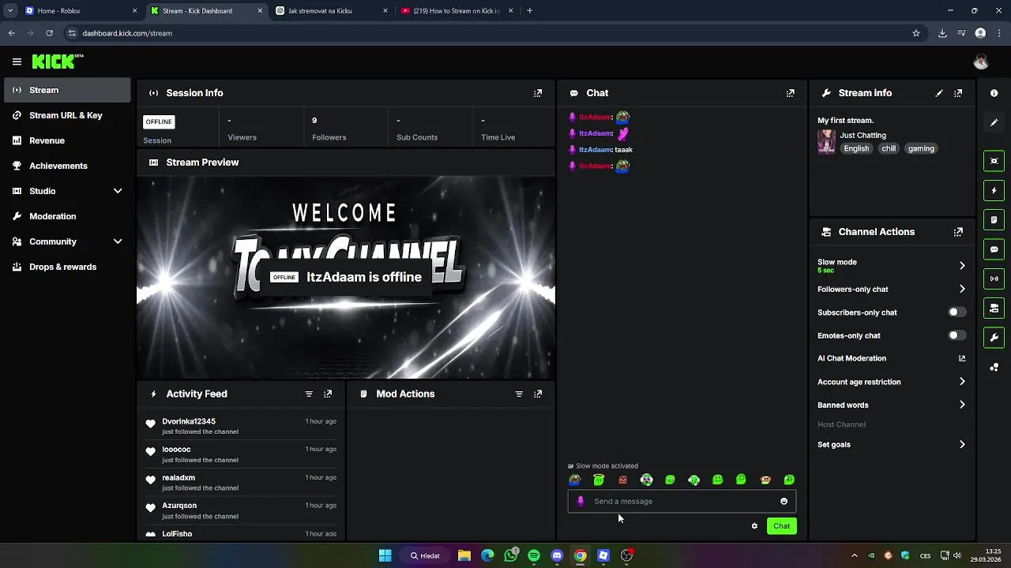The height and width of the screenshot is (568, 1011).
Task: Show hidden system tray icons chevron
Action: click(x=854, y=555)
